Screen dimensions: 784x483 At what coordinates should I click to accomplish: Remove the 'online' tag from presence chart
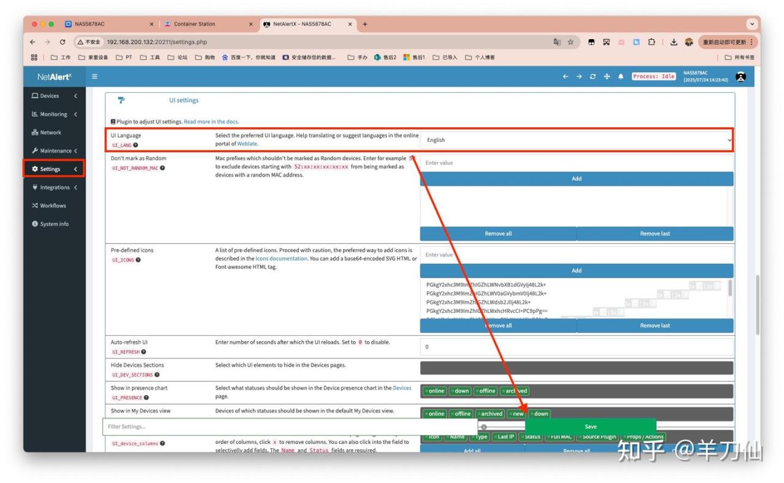pos(427,391)
